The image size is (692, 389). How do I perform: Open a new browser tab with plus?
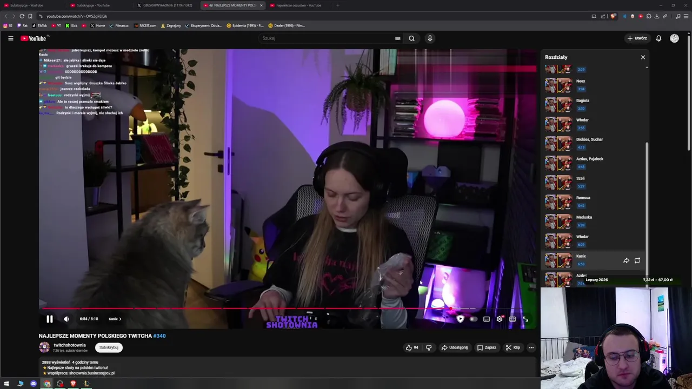tap(338, 5)
